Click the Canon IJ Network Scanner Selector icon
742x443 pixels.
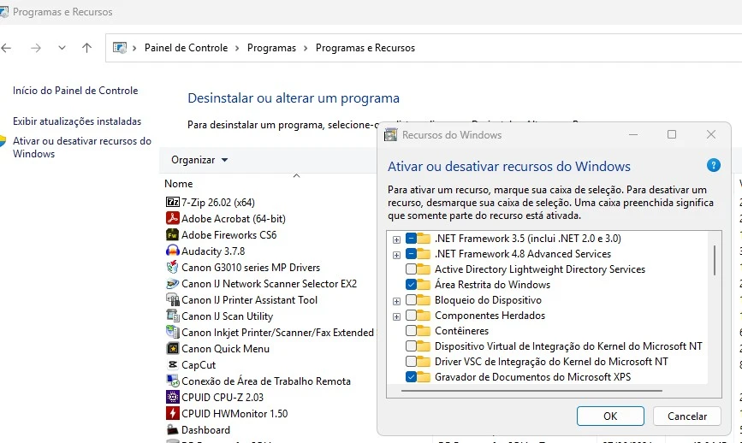point(172,284)
